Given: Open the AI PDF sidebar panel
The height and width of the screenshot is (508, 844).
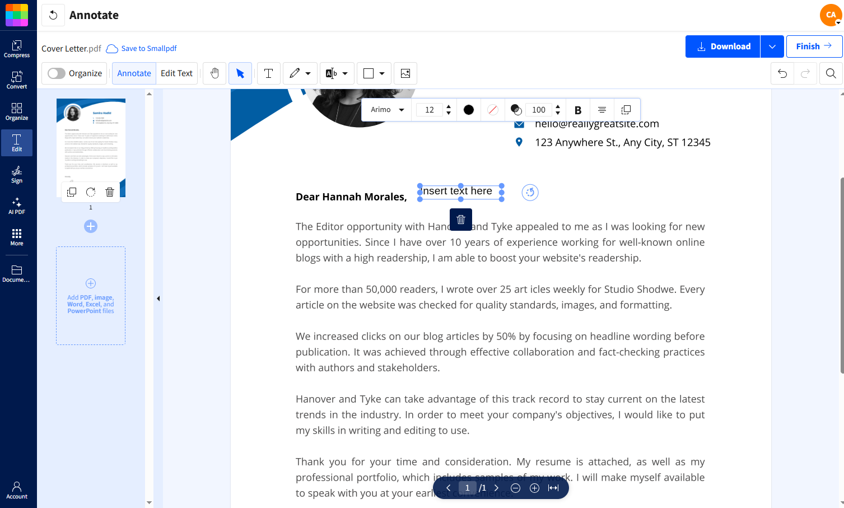Looking at the screenshot, I should (17, 206).
